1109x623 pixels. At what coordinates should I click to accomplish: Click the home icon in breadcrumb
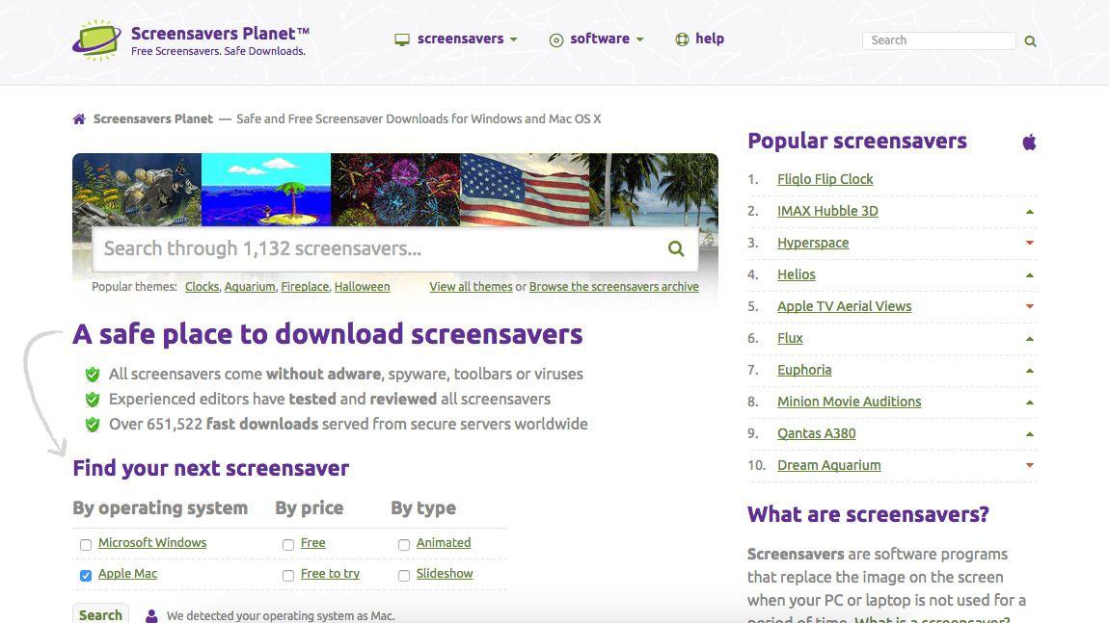coord(79,119)
